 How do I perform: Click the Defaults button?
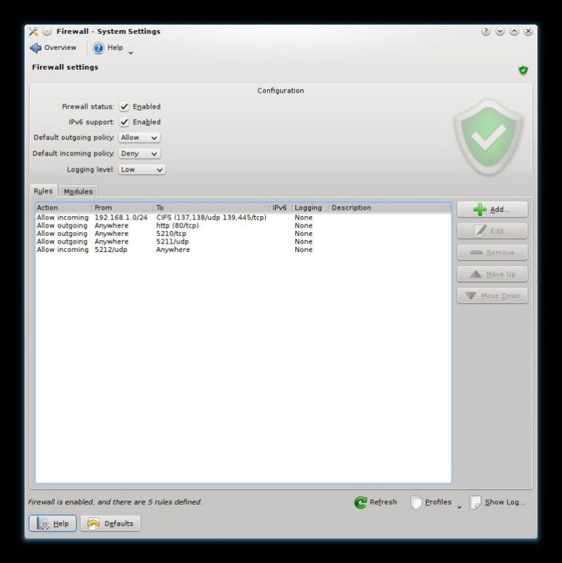pos(110,524)
